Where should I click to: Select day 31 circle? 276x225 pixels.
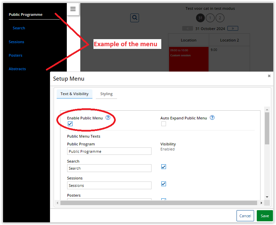point(200,18)
